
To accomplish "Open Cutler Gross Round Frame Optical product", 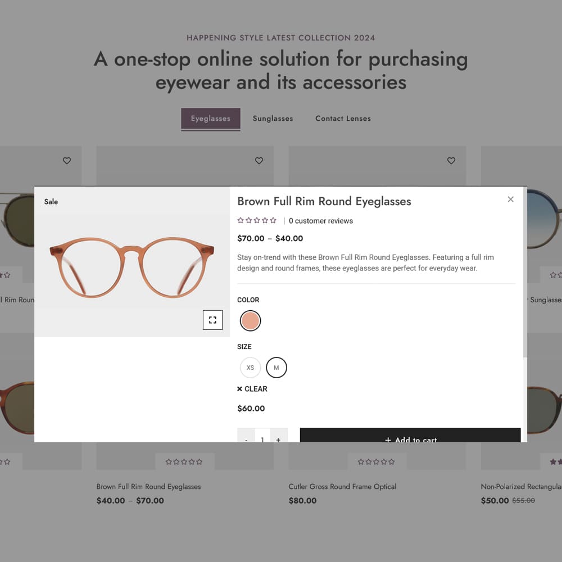I will point(342,486).
